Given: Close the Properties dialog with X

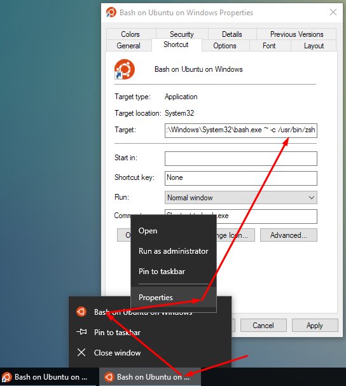Looking at the screenshot, I should click(x=333, y=12).
